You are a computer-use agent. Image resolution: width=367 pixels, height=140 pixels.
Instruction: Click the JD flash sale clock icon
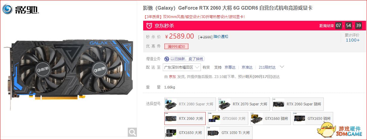pos(149,26)
